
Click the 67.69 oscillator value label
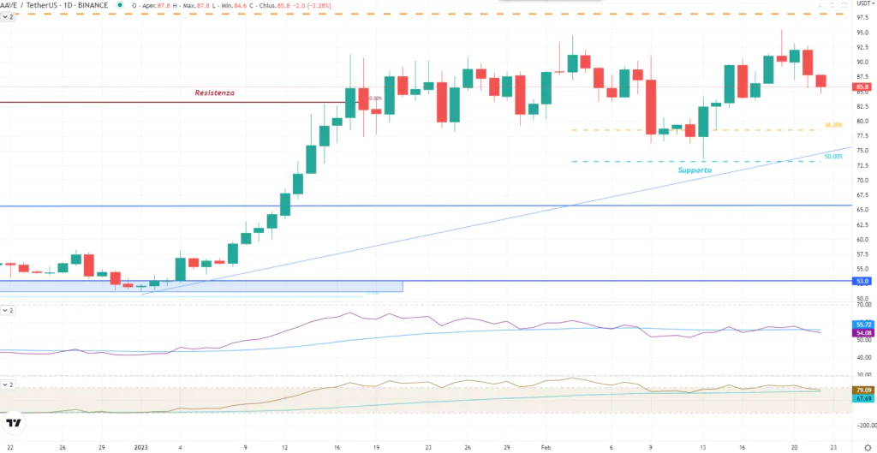tap(862, 398)
